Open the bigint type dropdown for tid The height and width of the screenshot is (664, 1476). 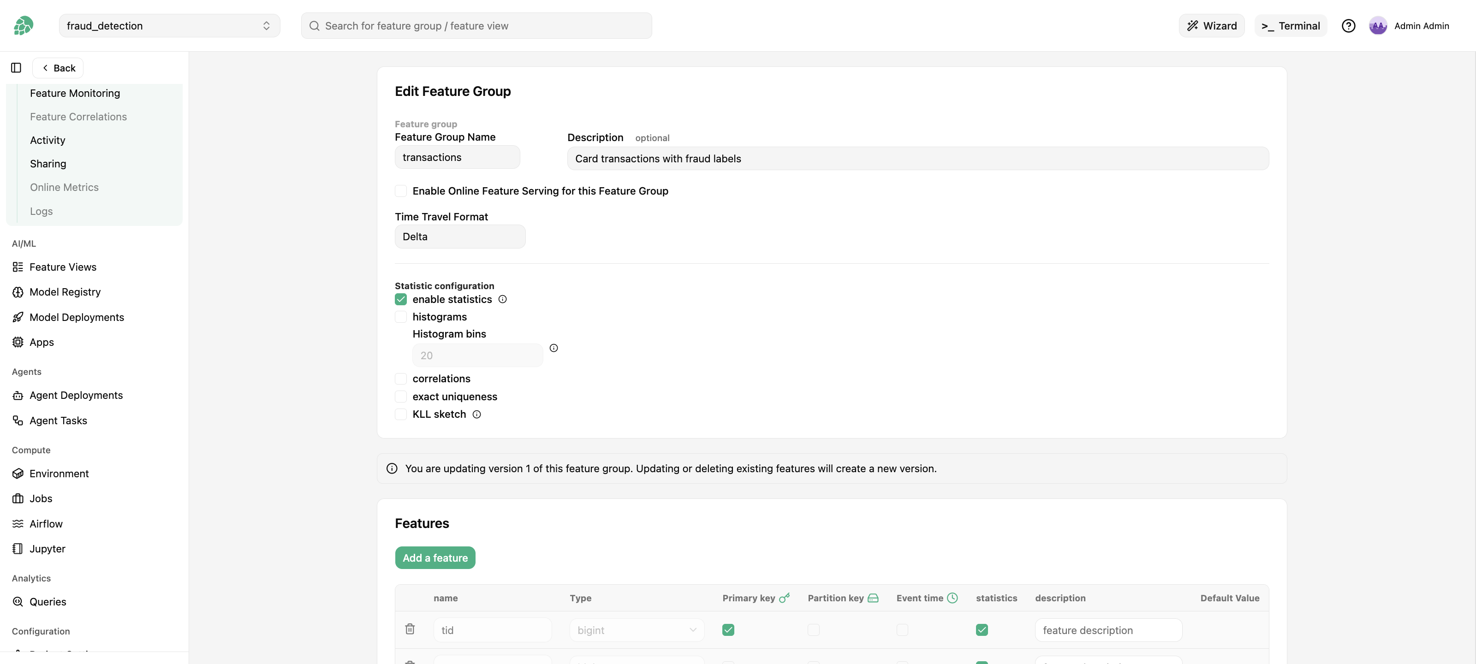pyautogui.click(x=637, y=630)
